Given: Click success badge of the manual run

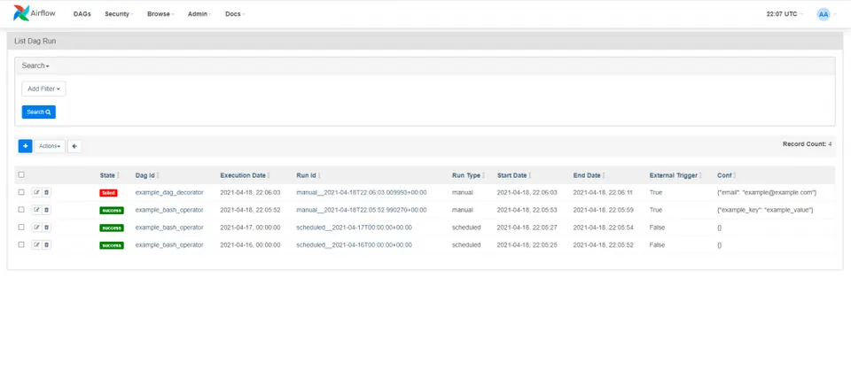Looking at the screenshot, I should click(x=112, y=211).
